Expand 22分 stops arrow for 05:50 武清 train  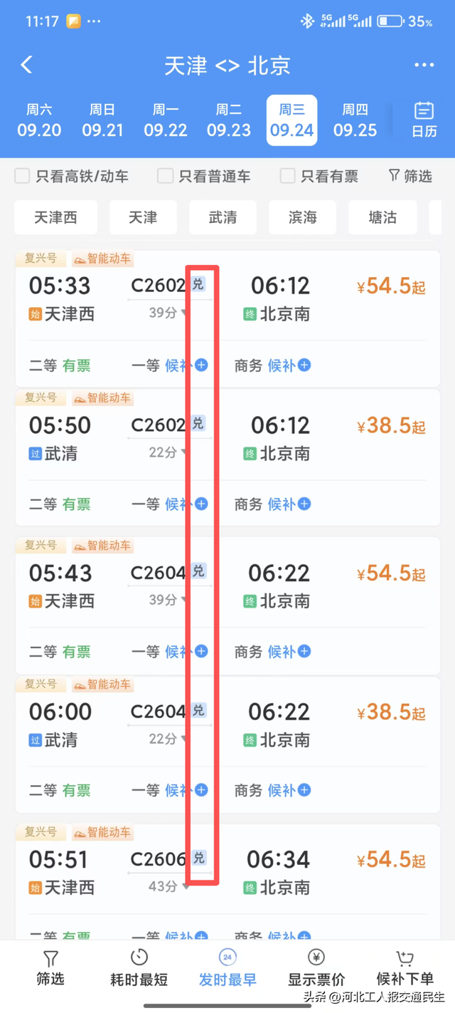(184, 452)
